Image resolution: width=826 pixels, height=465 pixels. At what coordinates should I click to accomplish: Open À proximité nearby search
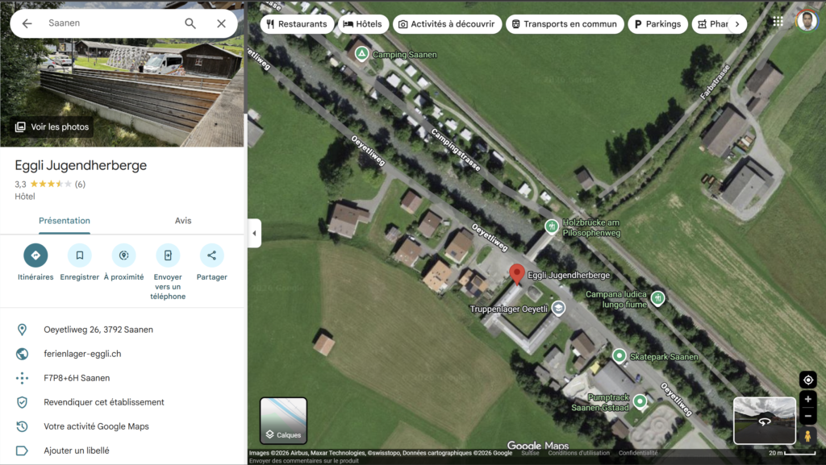coord(123,255)
